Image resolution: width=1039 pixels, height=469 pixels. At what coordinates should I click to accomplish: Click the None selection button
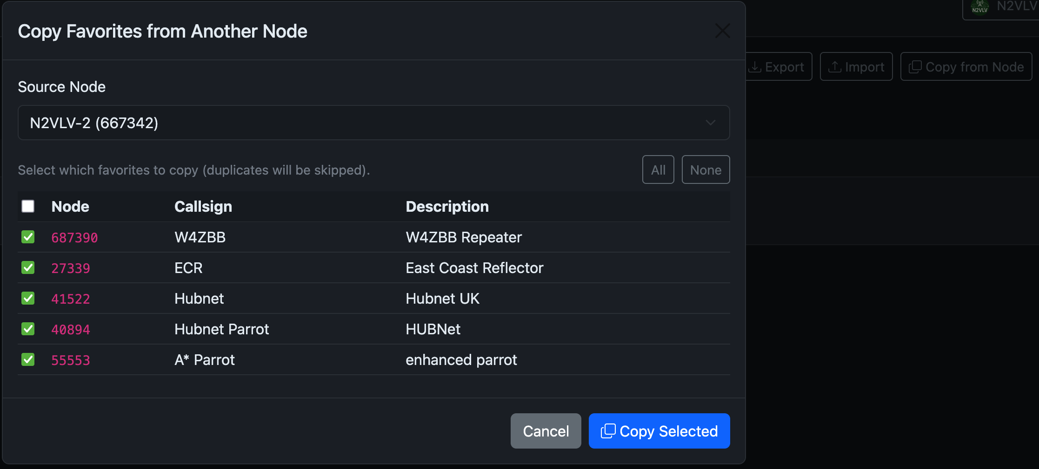point(706,169)
